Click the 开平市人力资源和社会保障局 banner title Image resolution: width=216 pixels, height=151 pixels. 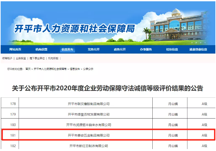click(x=75, y=29)
